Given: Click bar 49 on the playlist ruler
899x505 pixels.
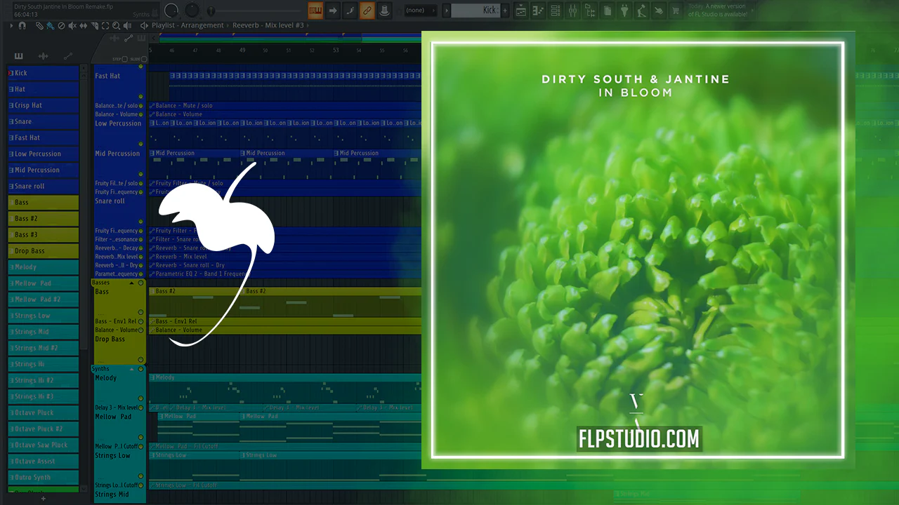Looking at the screenshot, I should click(x=242, y=50).
